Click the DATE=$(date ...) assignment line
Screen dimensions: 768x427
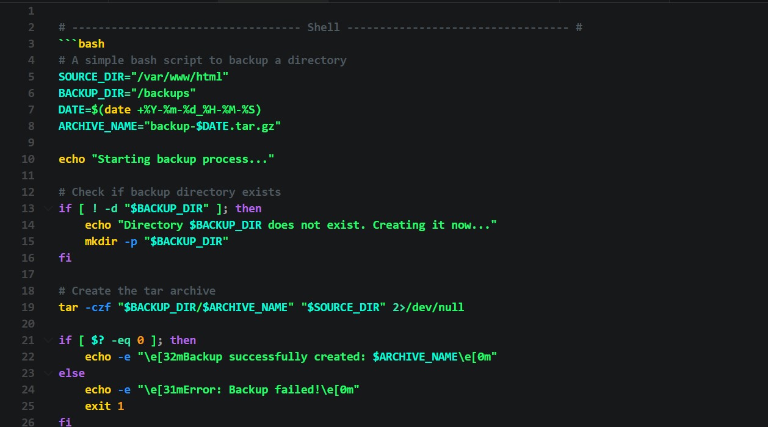160,110
